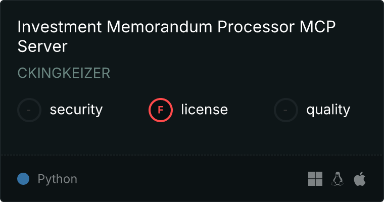The width and height of the screenshot is (384, 202).
Task: Click the Apple platform icon
Action: 360,179
